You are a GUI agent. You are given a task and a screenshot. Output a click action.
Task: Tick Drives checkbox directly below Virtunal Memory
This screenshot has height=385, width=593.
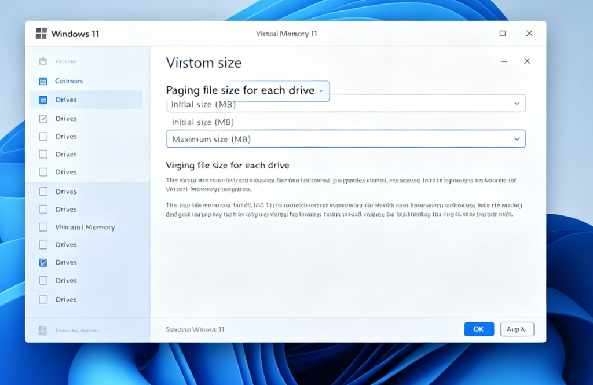(x=43, y=245)
